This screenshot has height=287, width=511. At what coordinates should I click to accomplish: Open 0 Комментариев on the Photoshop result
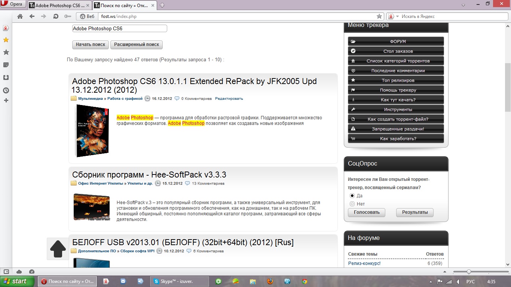[196, 99]
